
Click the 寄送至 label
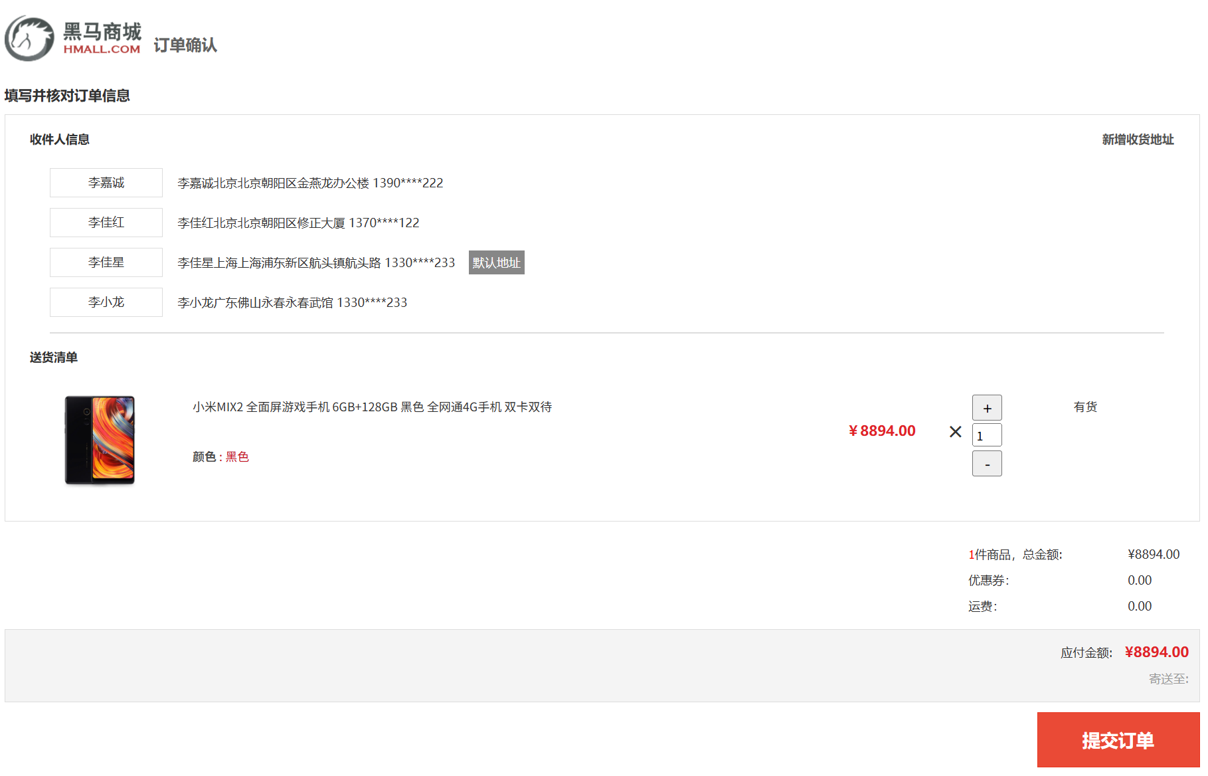[1169, 678]
